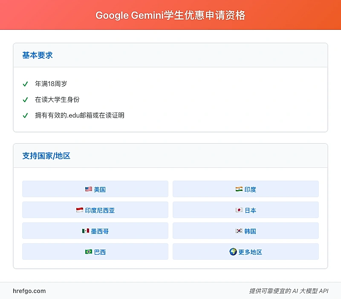Open the 更多地区 label
Image resolution: width=341 pixels, height=299 pixels.
pyautogui.click(x=250, y=252)
